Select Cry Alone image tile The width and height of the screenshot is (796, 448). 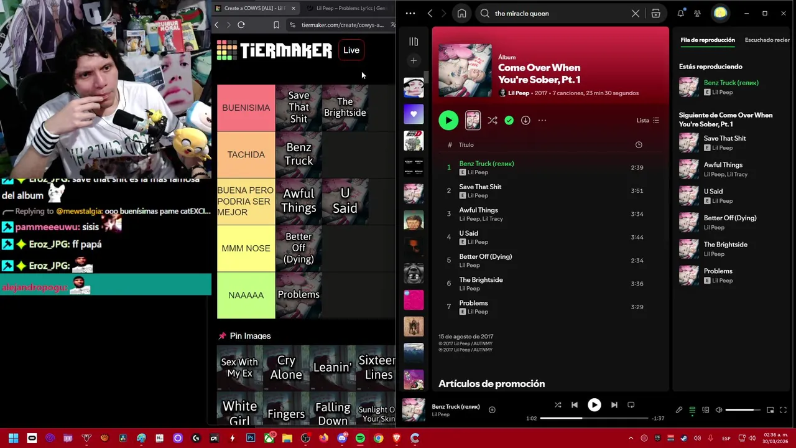click(286, 368)
